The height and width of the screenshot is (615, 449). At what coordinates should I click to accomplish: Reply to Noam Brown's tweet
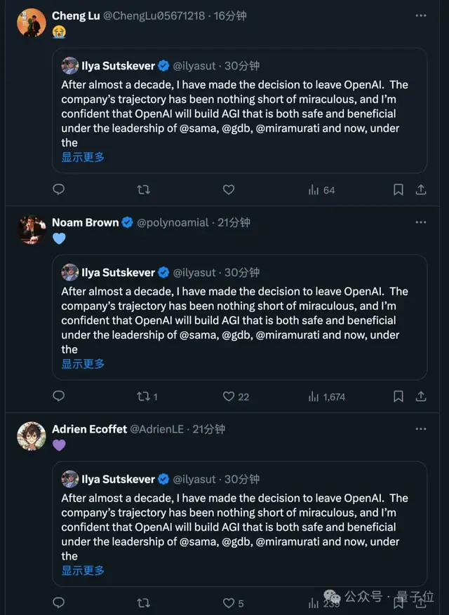click(59, 396)
